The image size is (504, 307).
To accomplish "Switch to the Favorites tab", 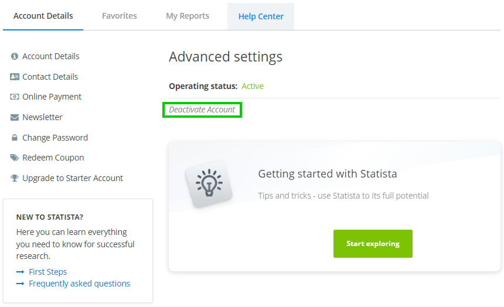I will pyautogui.click(x=120, y=16).
